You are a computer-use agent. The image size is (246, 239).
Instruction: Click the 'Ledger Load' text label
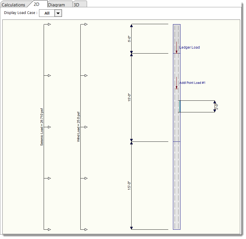tap(190, 47)
